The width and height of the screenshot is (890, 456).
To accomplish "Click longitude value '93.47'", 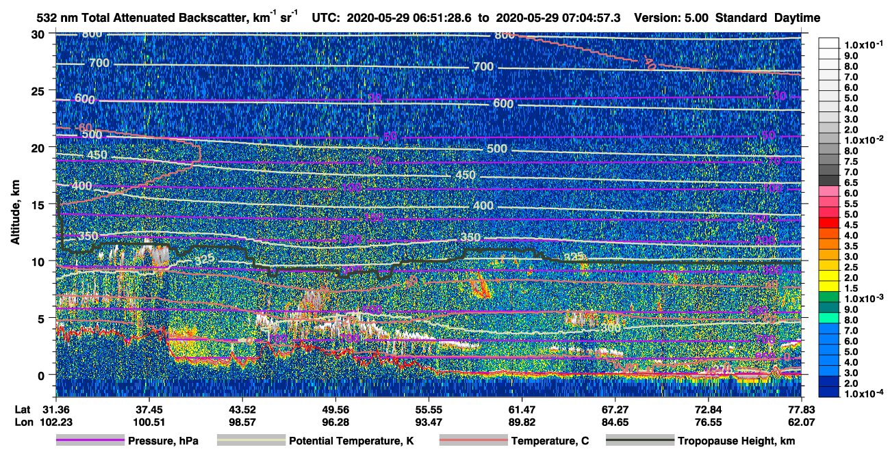I will coord(429,421).
